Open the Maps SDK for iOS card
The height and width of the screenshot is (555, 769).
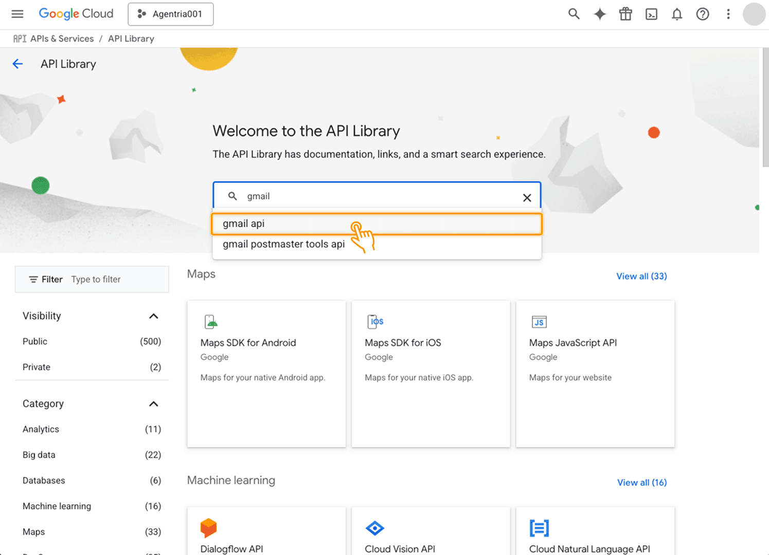click(x=431, y=374)
